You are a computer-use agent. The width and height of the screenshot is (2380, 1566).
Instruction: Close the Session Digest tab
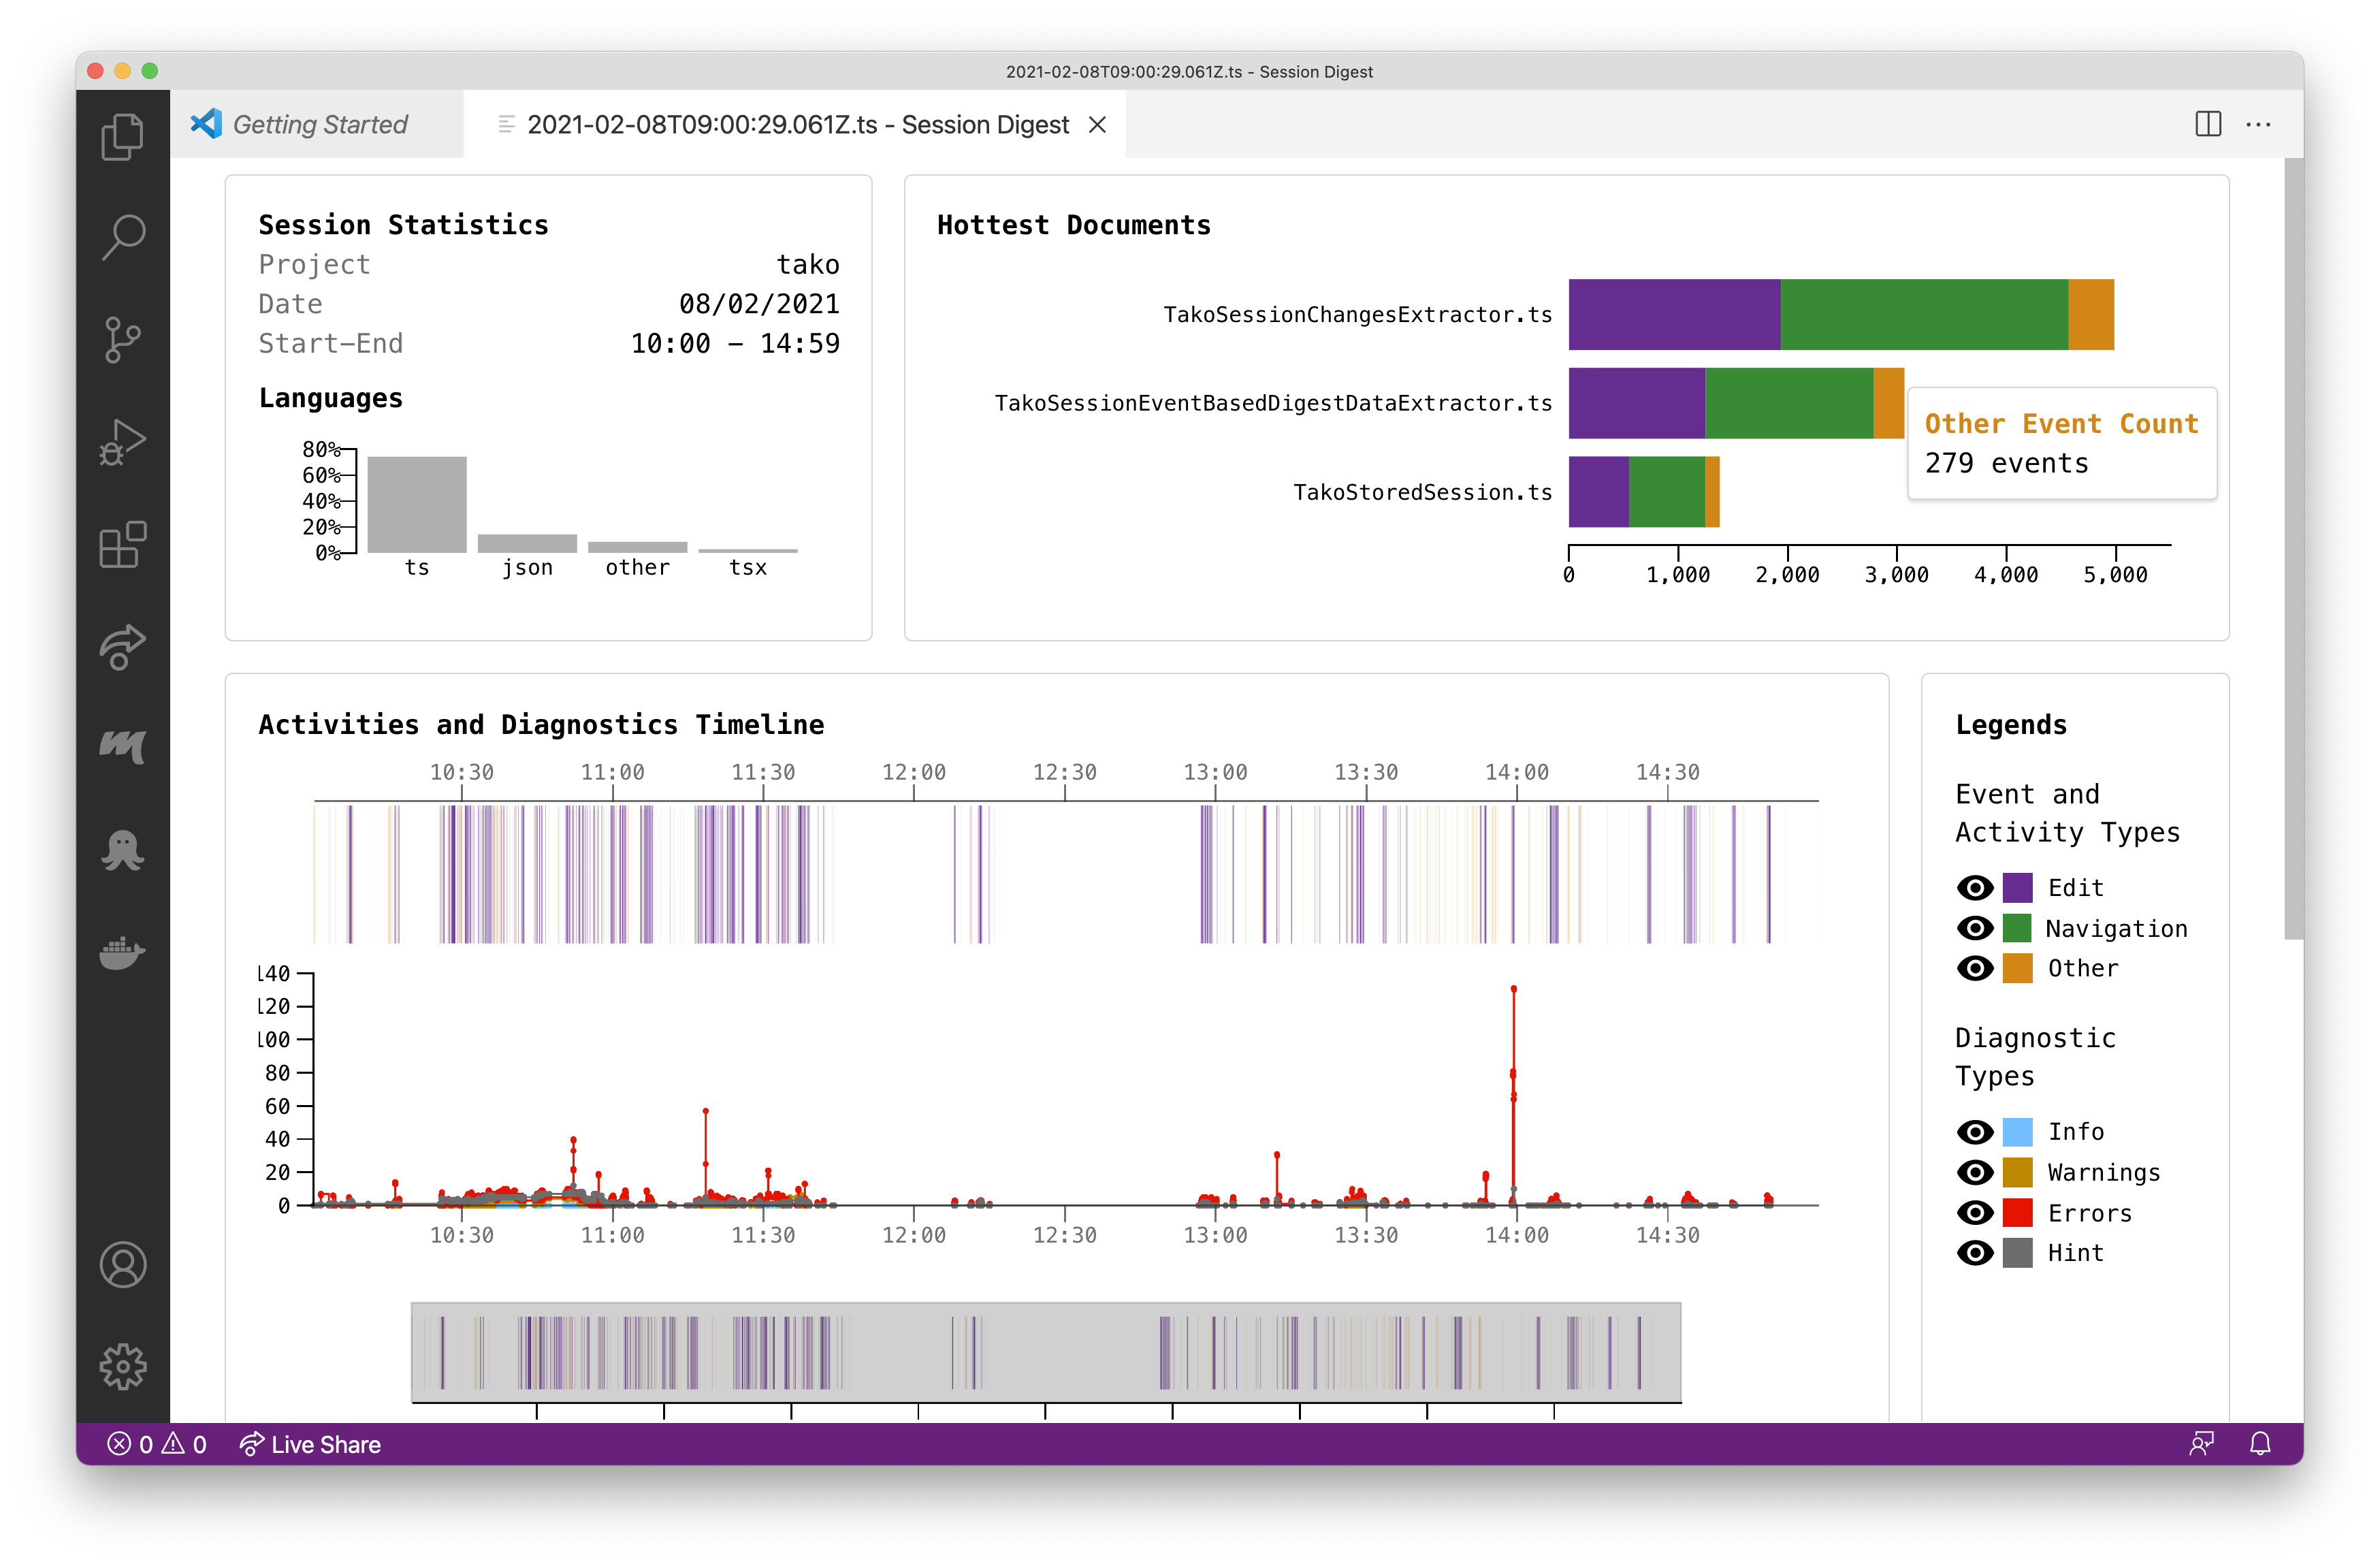pyautogui.click(x=1097, y=125)
